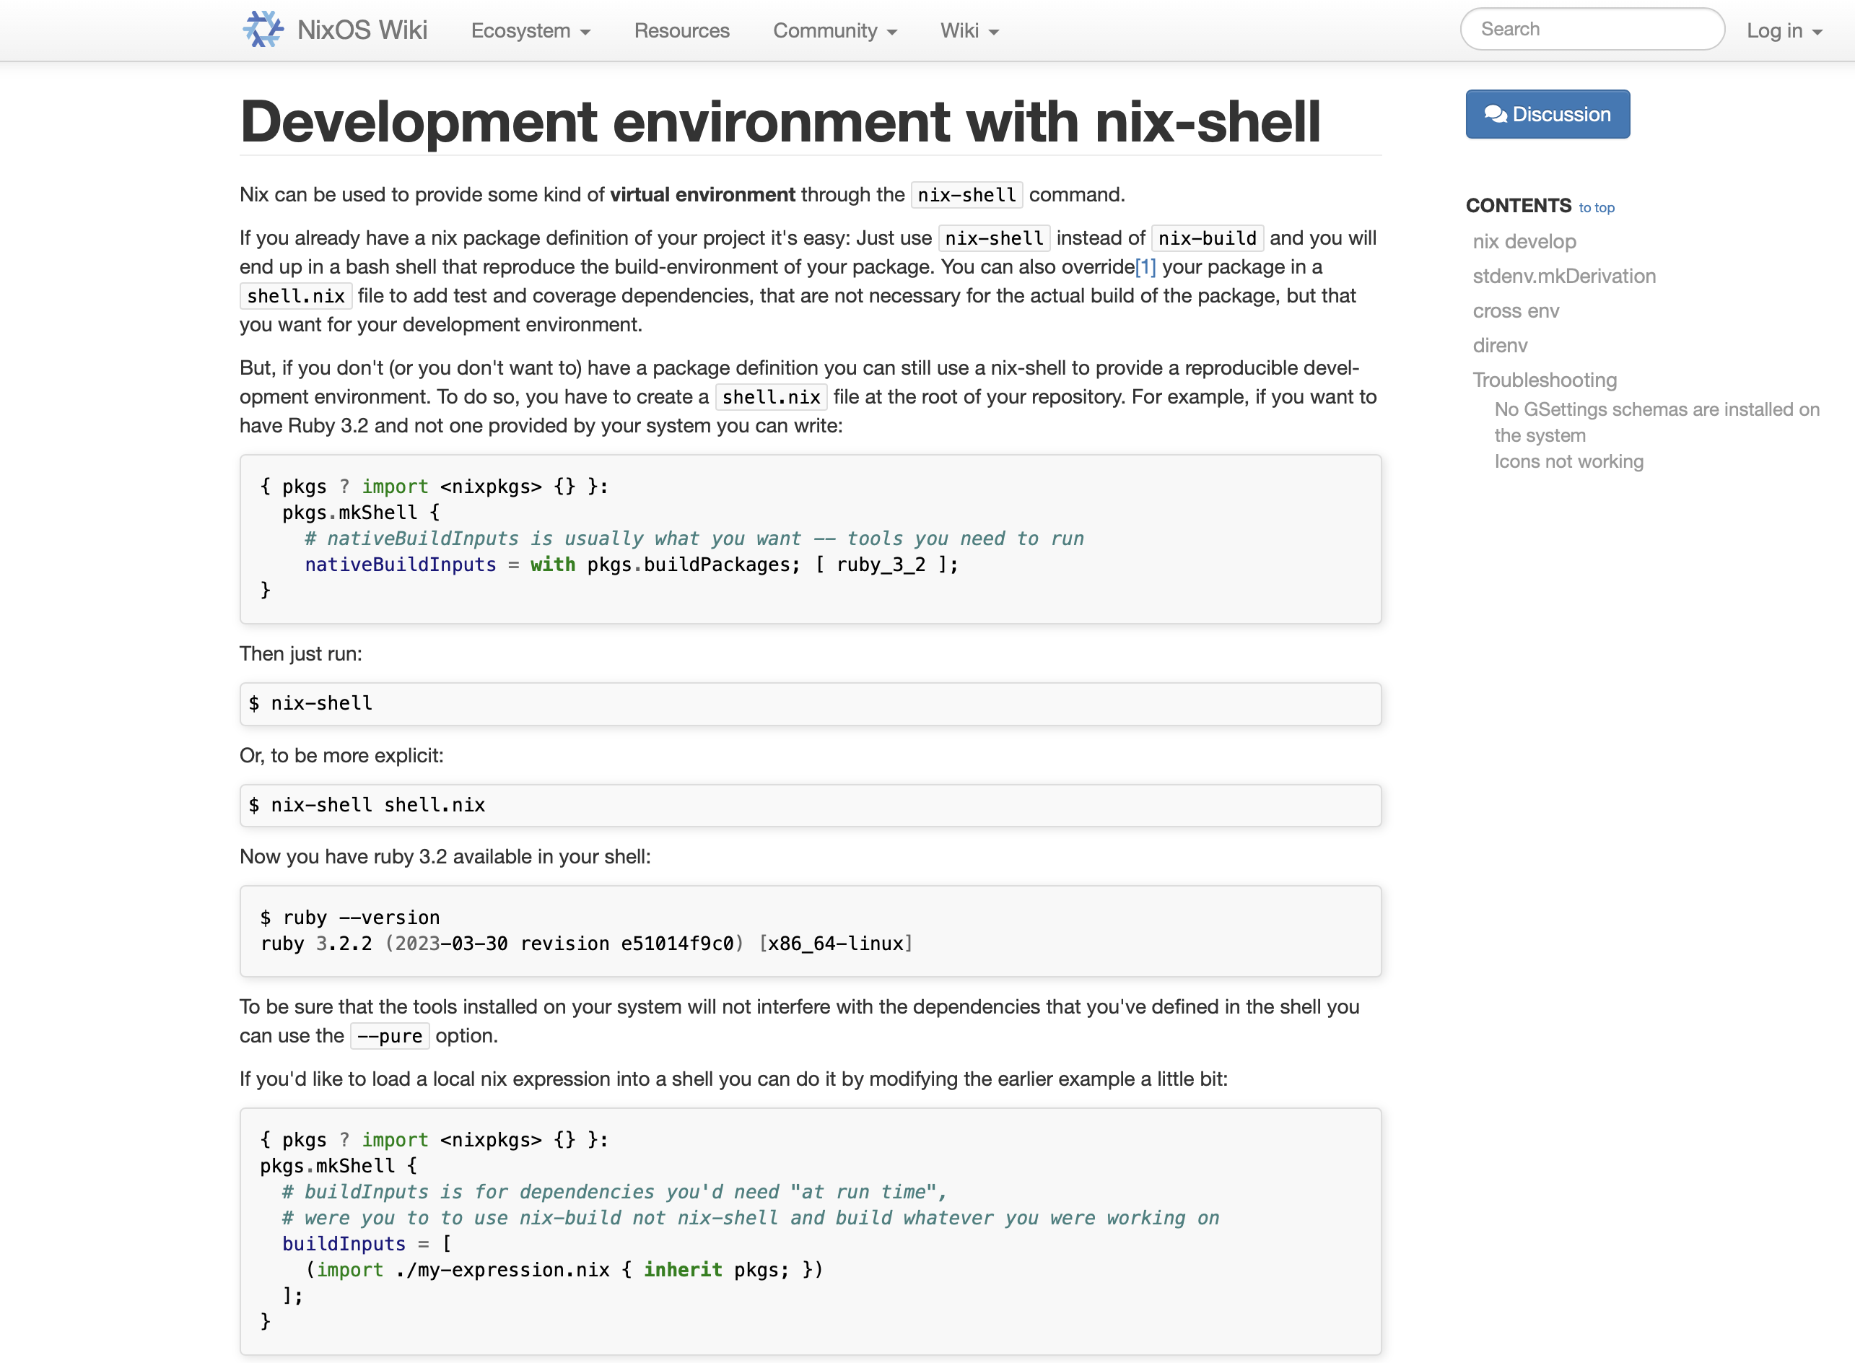Jump to the nix develop section

coord(1524,242)
